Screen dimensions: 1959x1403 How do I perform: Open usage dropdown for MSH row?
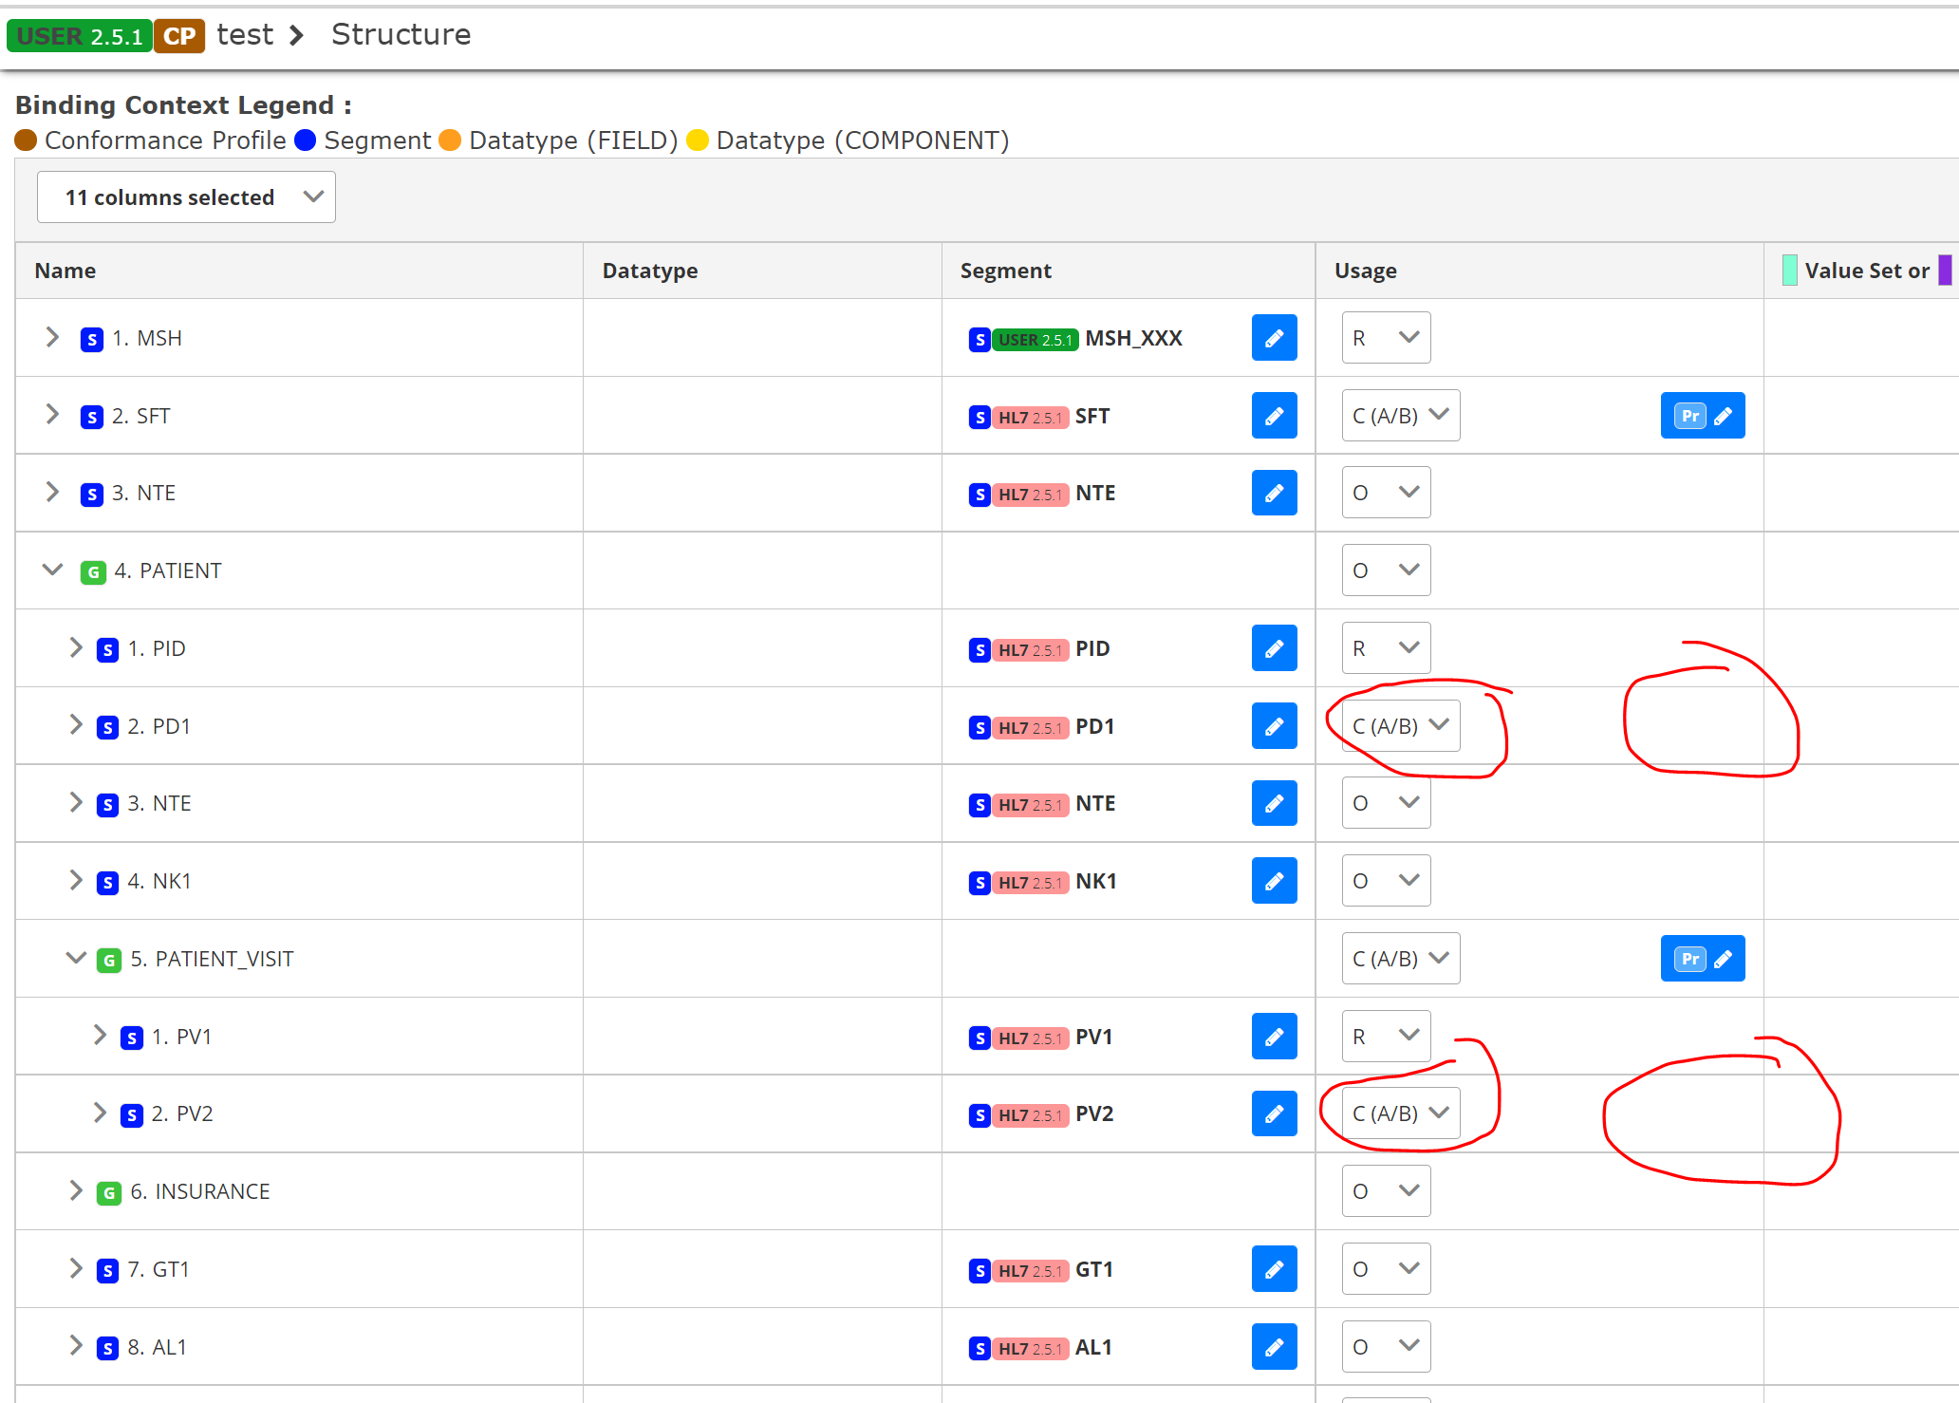[x=1385, y=338]
